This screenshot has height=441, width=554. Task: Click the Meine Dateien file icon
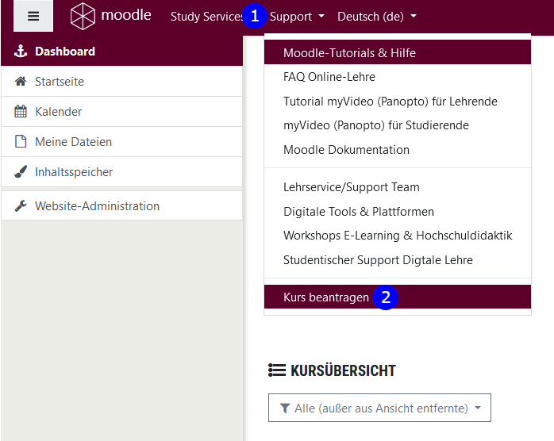click(21, 142)
